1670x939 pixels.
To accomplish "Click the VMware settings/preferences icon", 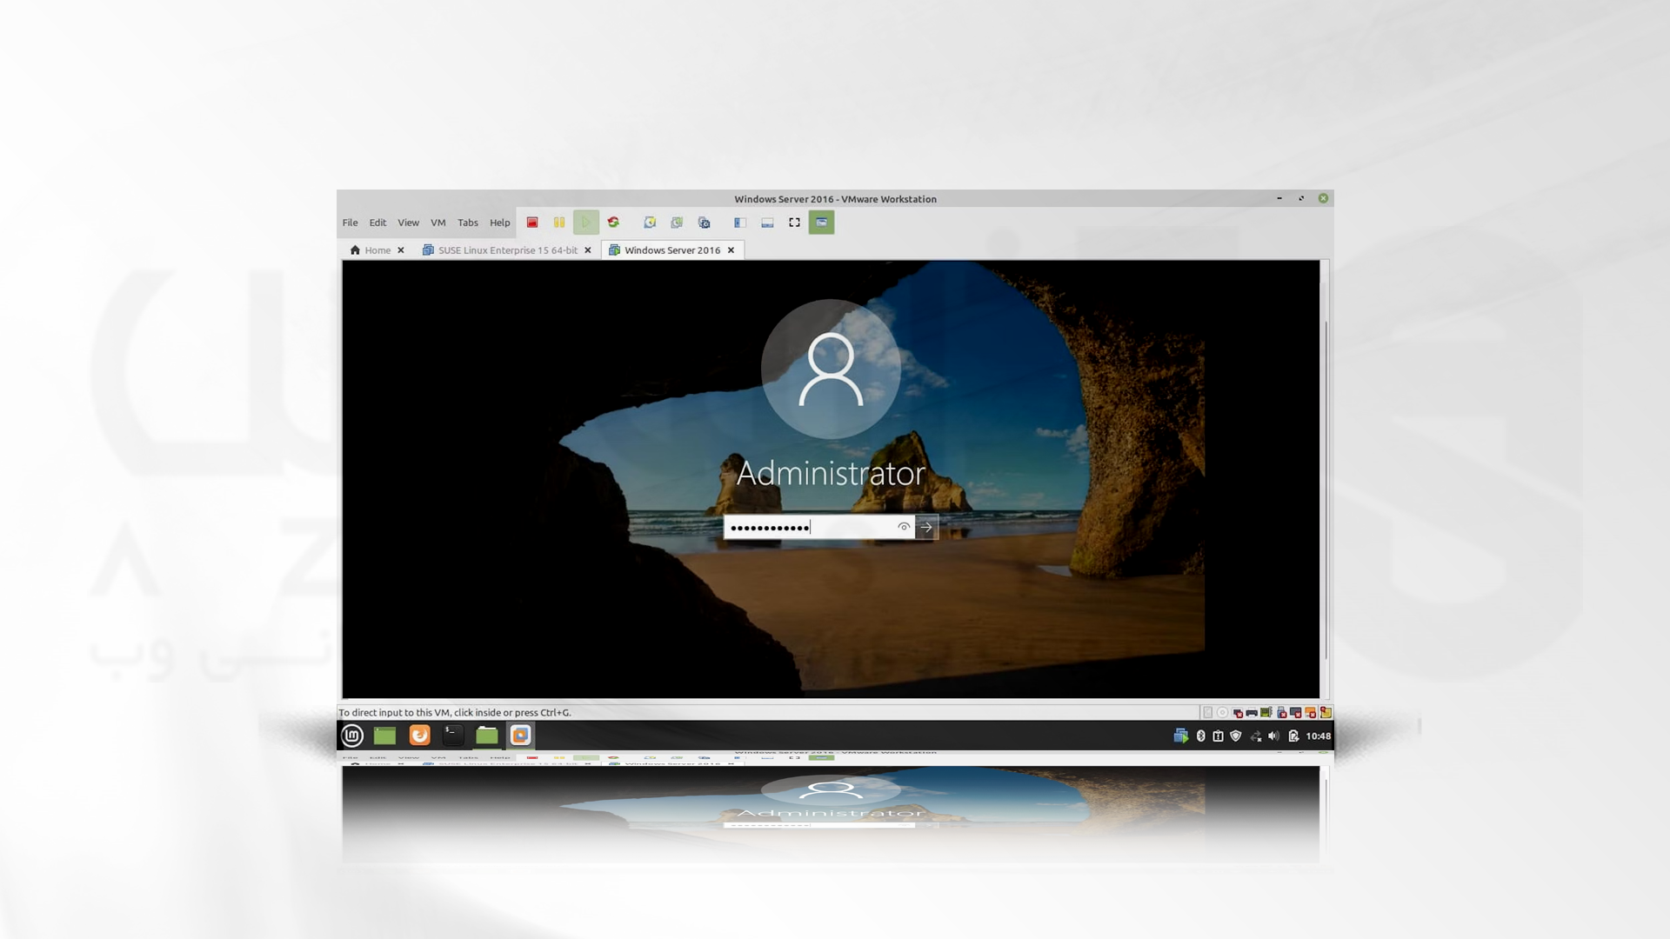I will point(705,223).
